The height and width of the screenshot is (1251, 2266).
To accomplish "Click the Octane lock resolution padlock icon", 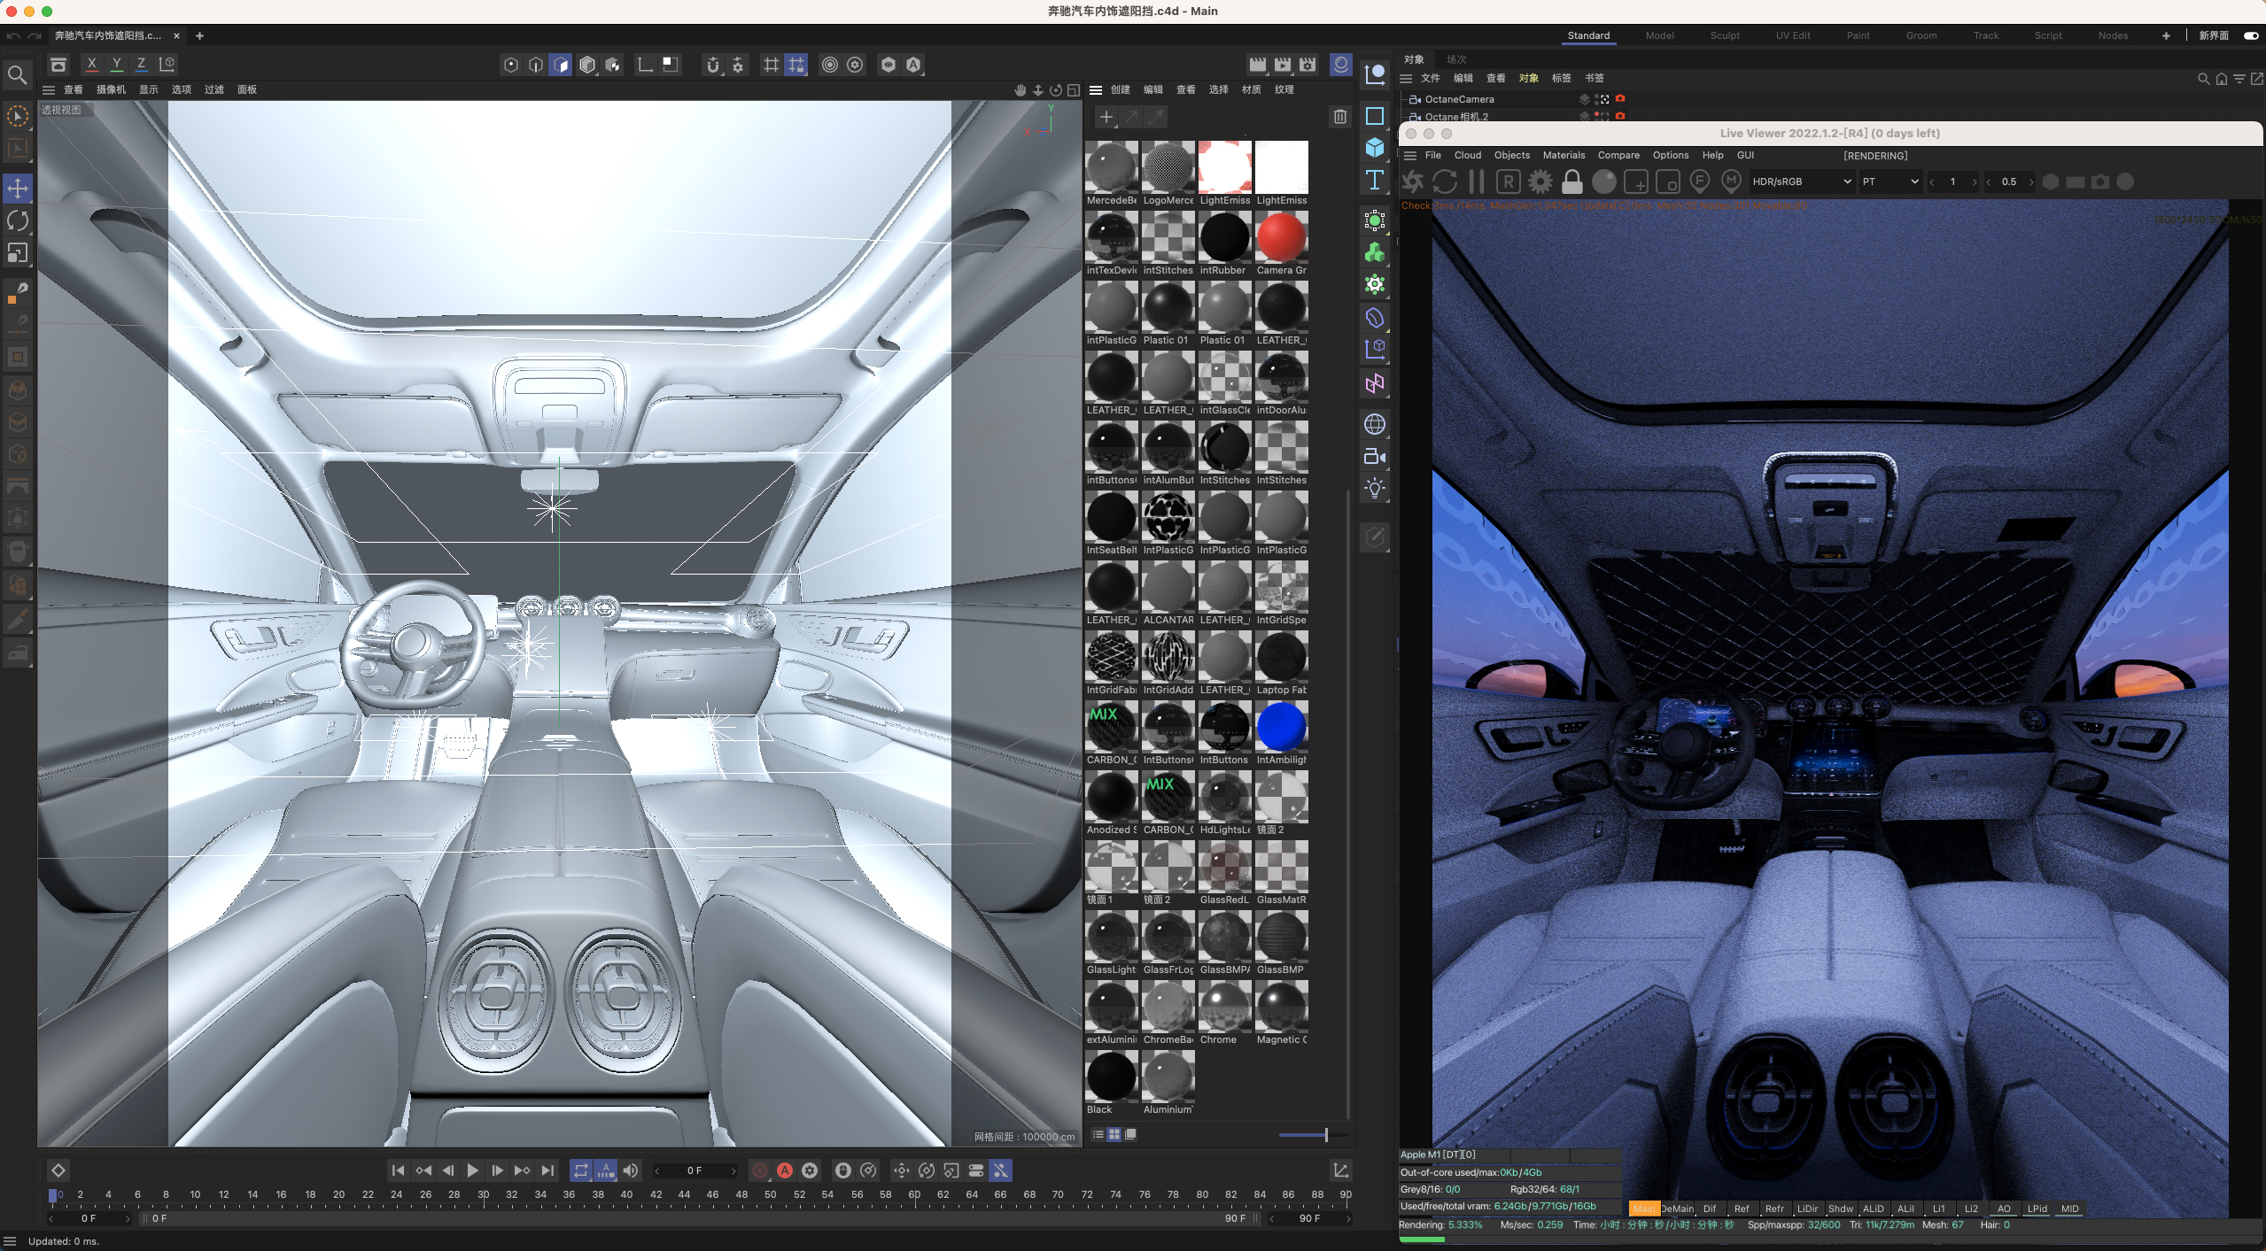I will pos(1571,181).
